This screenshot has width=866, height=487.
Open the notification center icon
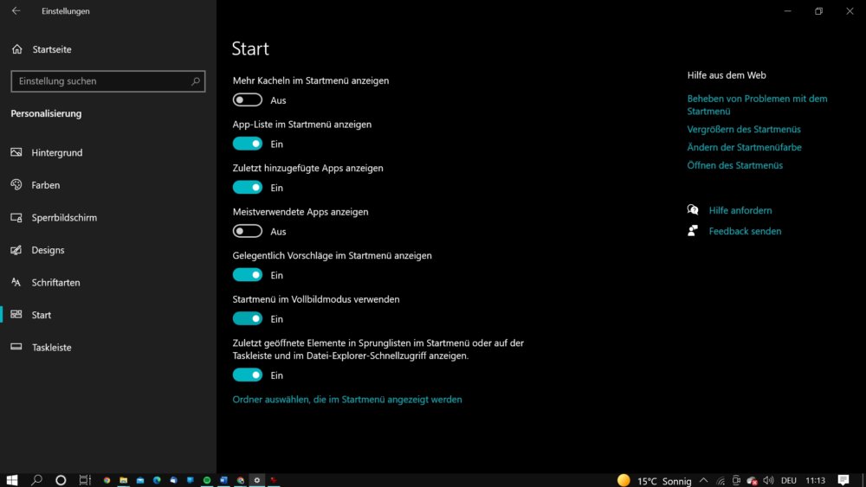[x=843, y=480]
